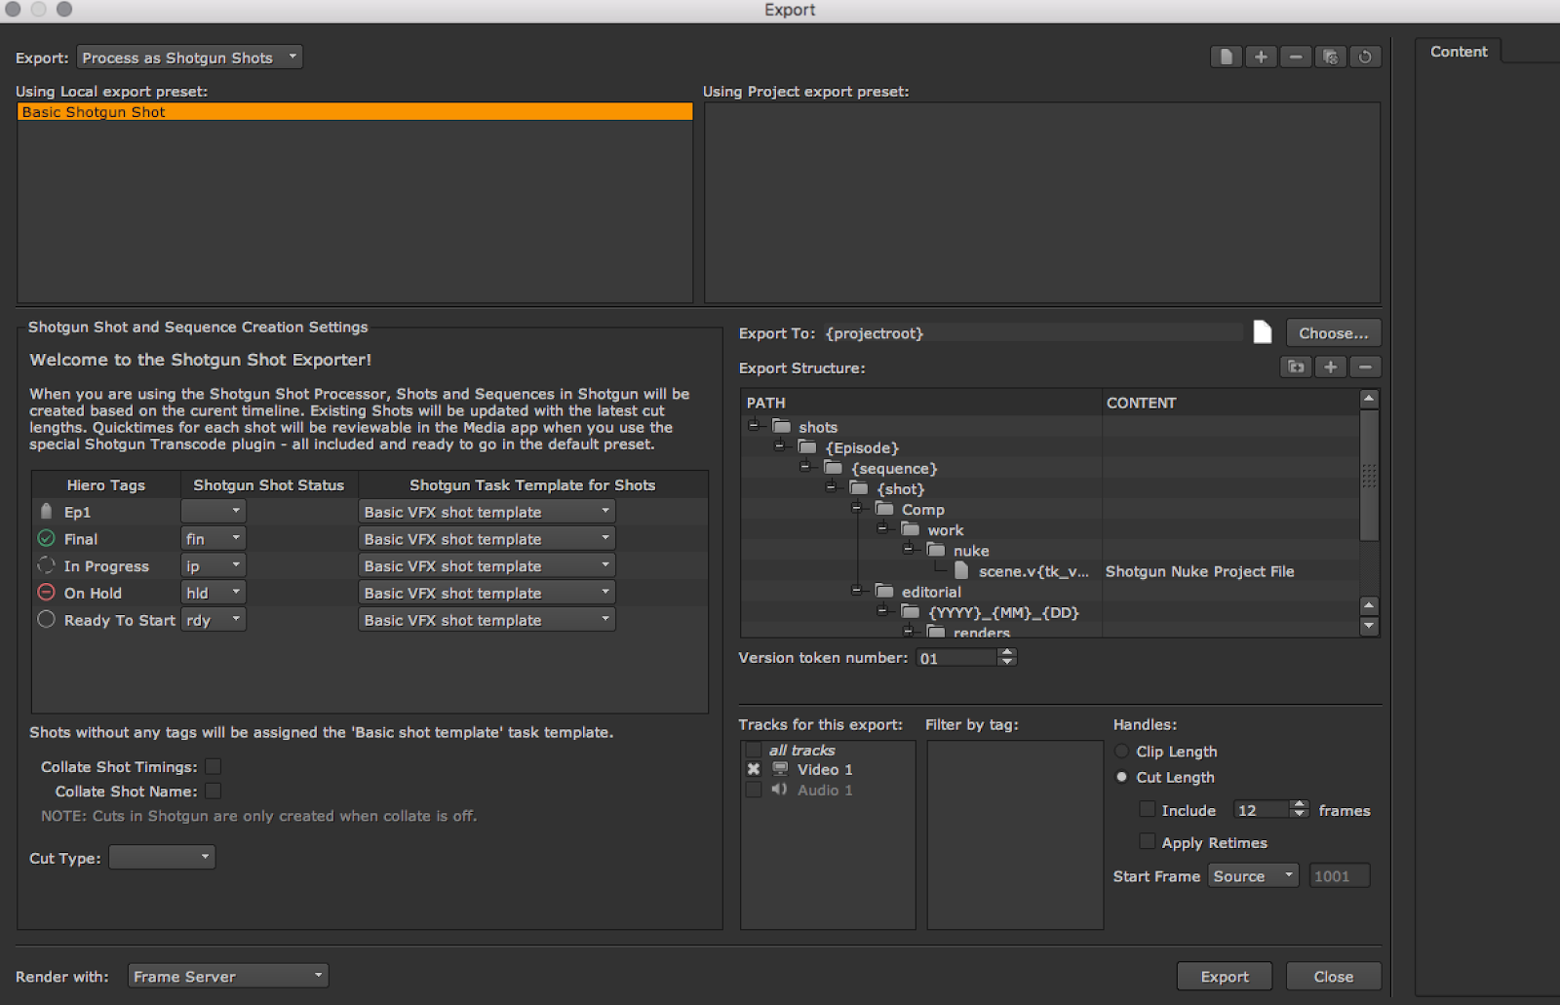
Task: Enable the Collate Shot Timings checkbox
Action: point(214,766)
